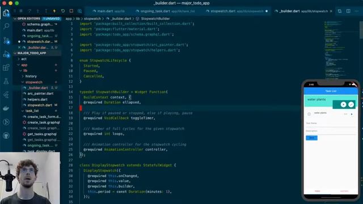Open the Testing flask view
This screenshot has width=363, height=204.
(x=6, y=81)
